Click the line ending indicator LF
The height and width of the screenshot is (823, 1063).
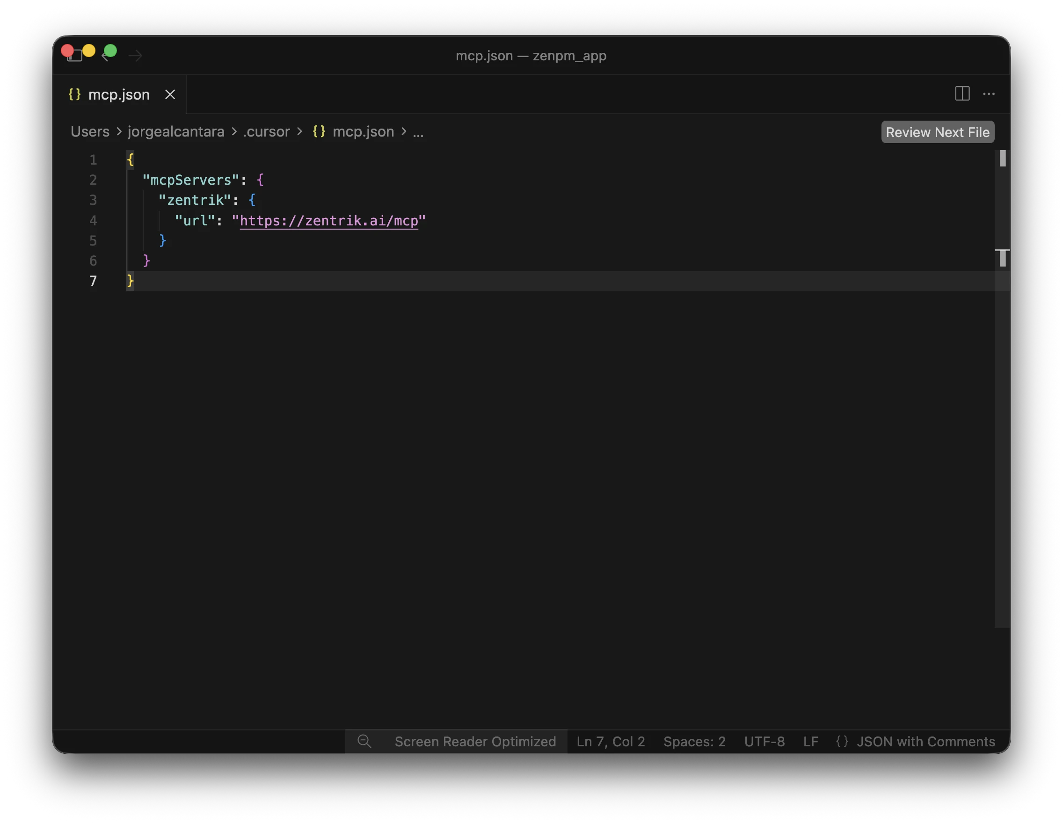(810, 741)
